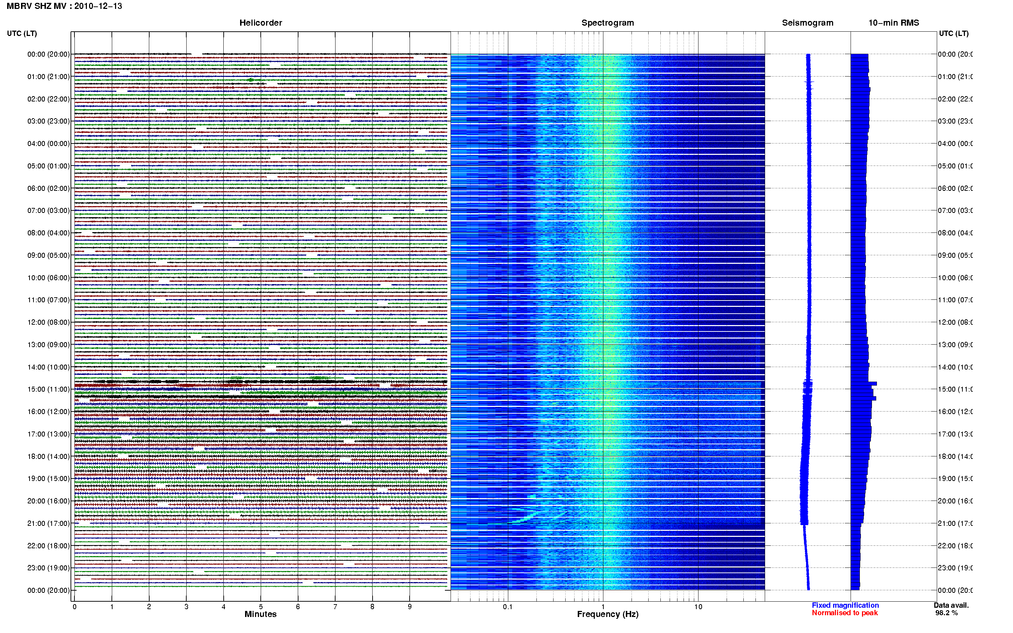Image resolution: width=1013 pixels, height=633 pixels.
Task: Click left axis label '22:00 (18:00)'
Action: click(48, 546)
